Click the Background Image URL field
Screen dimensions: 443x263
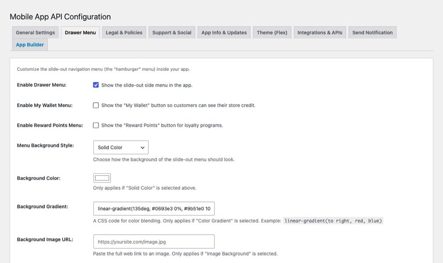click(154, 242)
